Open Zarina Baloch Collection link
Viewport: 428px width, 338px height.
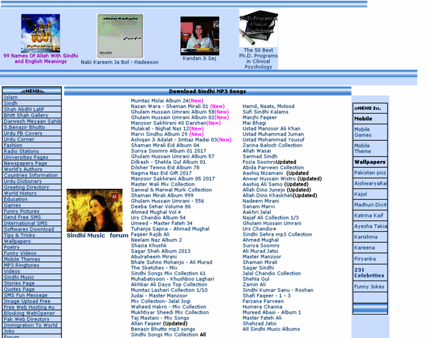coord(273,145)
